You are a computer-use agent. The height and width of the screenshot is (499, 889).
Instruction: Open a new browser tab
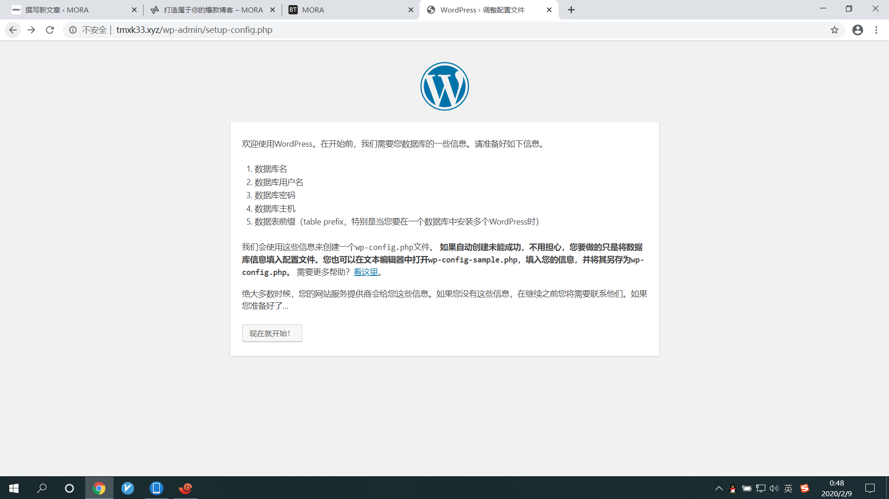point(571,10)
